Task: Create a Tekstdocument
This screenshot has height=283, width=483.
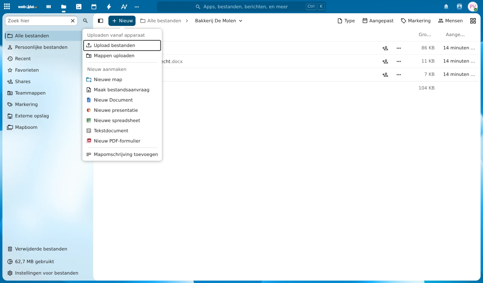Action: tap(122, 131)
